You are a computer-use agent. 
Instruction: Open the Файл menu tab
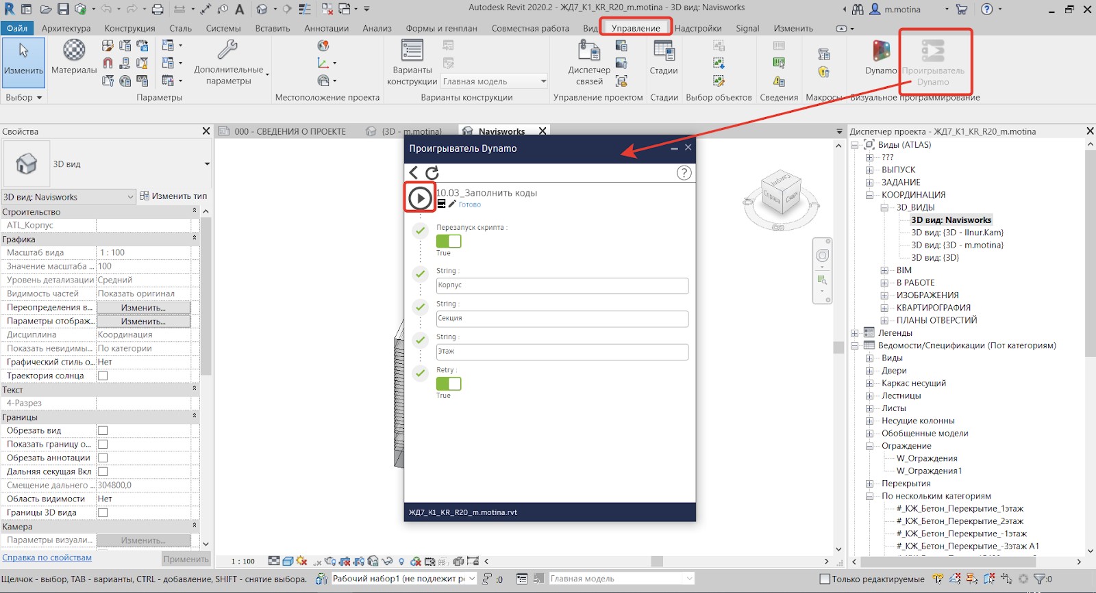pyautogui.click(x=17, y=28)
